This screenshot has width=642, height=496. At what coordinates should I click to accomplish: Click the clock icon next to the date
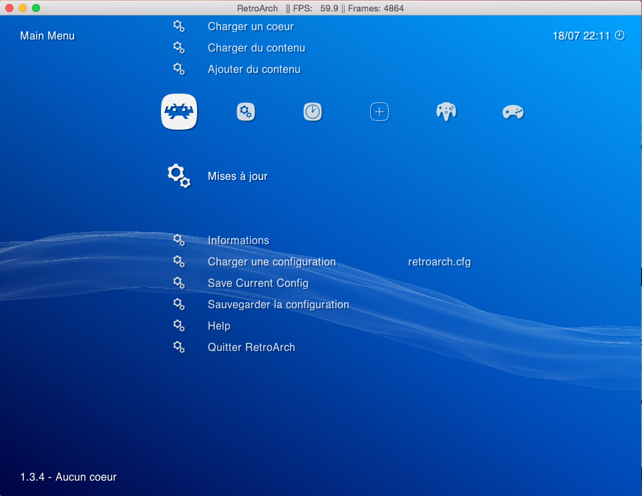pos(620,35)
